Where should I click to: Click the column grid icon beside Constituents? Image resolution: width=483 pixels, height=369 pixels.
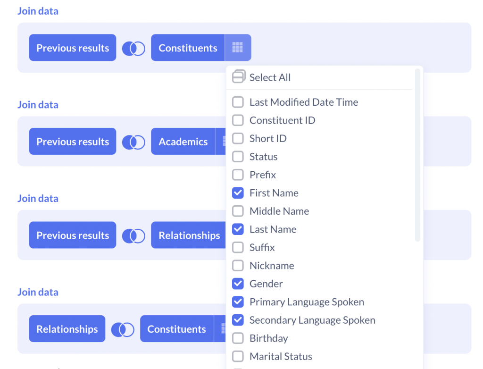click(238, 48)
